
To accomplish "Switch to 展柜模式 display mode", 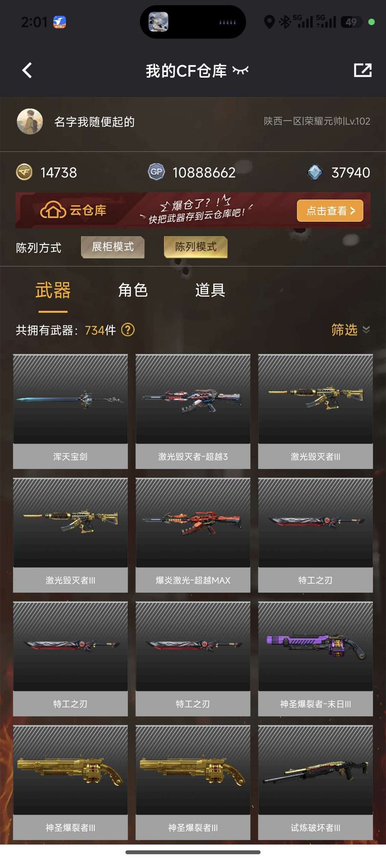I will point(113,247).
